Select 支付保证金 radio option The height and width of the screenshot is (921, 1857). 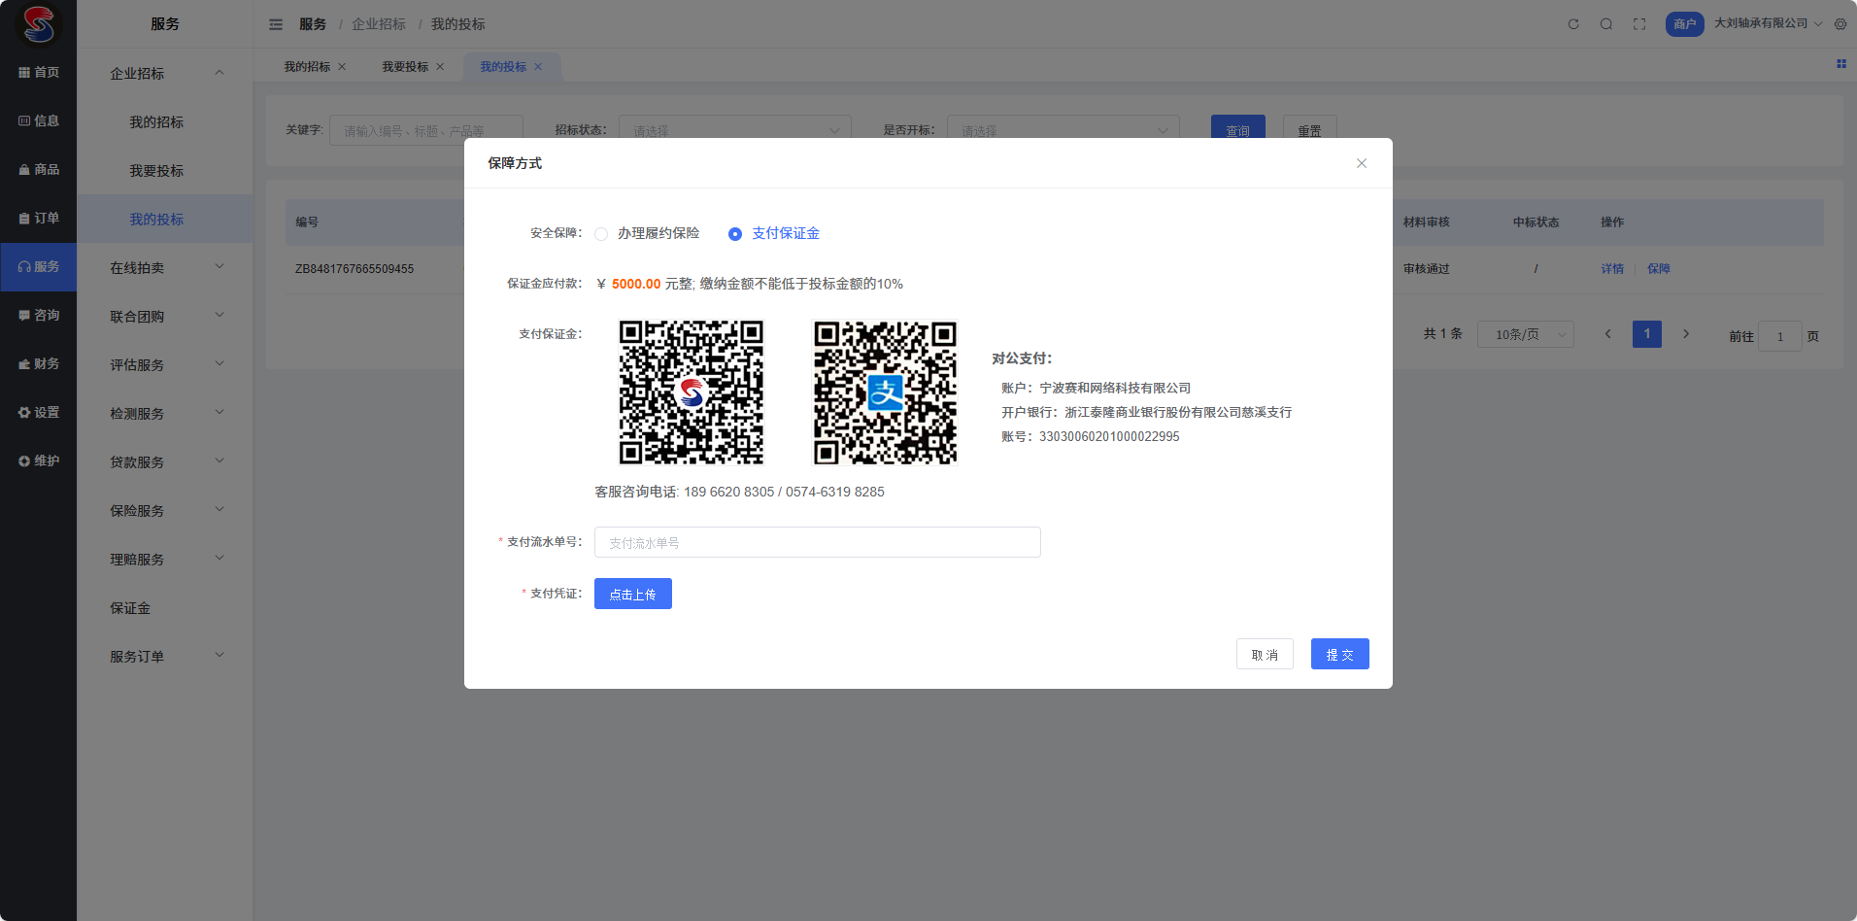735,234
